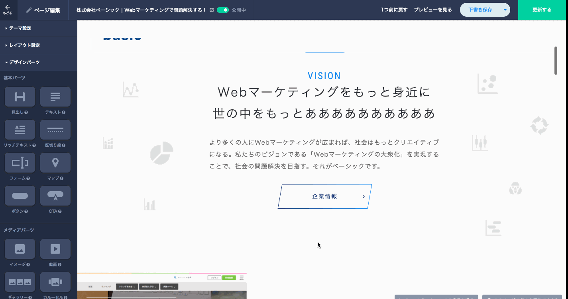Select the line Webマーケティングをもっと身近に
The width and height of the screenshot is (568, 299).
click(324, 92)
